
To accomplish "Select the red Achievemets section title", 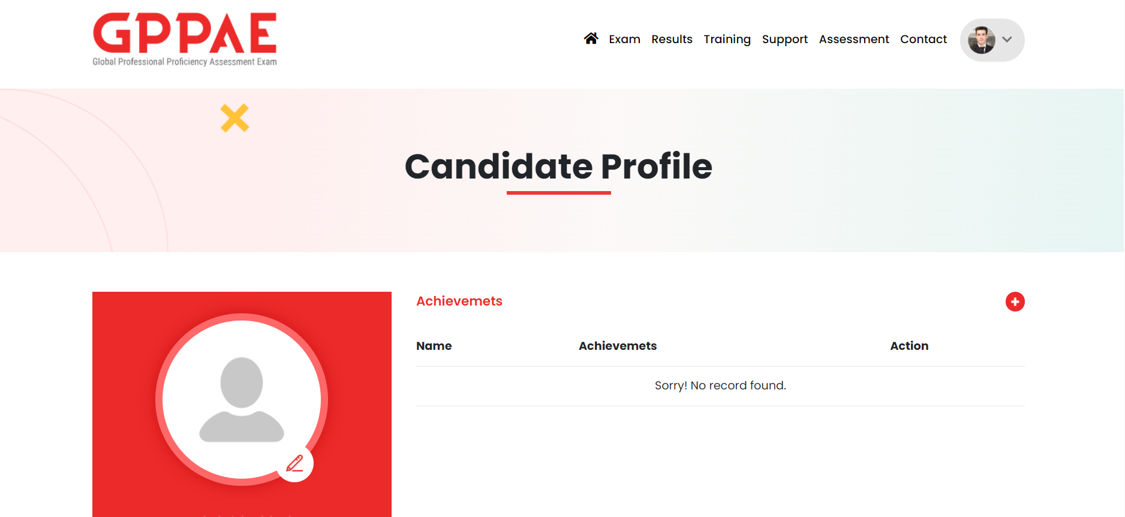I will (x=459, y=301).
